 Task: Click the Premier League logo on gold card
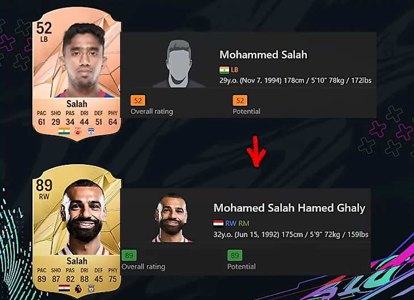pyautogui.click(x=78, y=289)
